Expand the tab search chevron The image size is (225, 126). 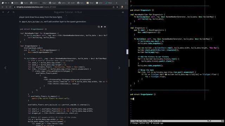click(126, 3)
